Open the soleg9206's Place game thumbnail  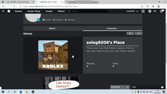pos(53,55)
